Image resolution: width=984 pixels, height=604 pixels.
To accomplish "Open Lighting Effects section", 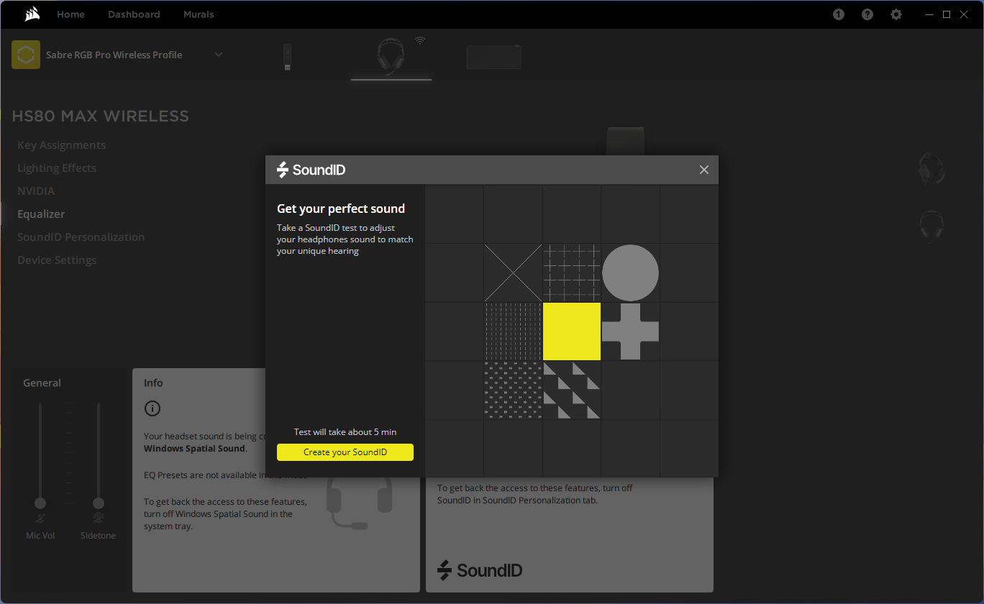I will click(x=57, y=168).
